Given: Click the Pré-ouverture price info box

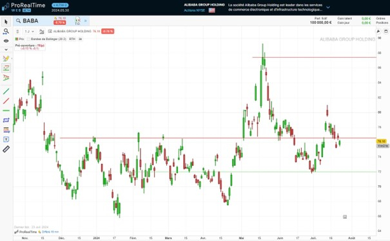Looking at the screenshot, I should (x=30, y=47).
